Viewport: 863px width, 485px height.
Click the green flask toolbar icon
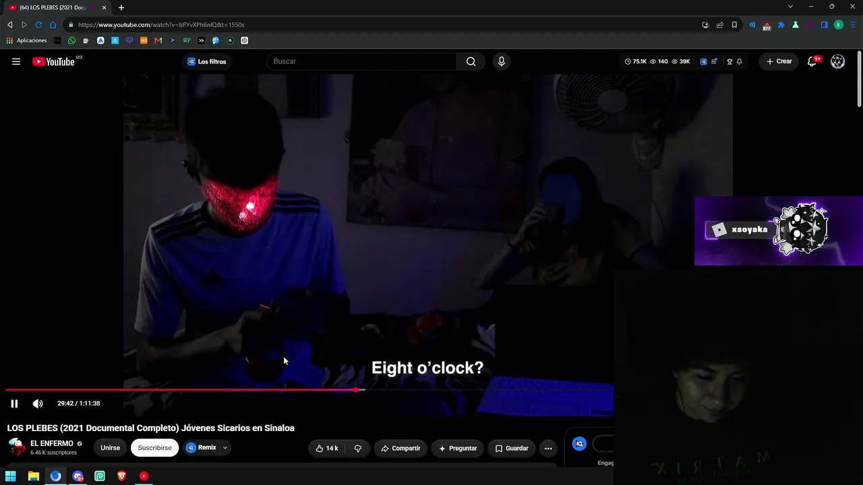(796, 25)
